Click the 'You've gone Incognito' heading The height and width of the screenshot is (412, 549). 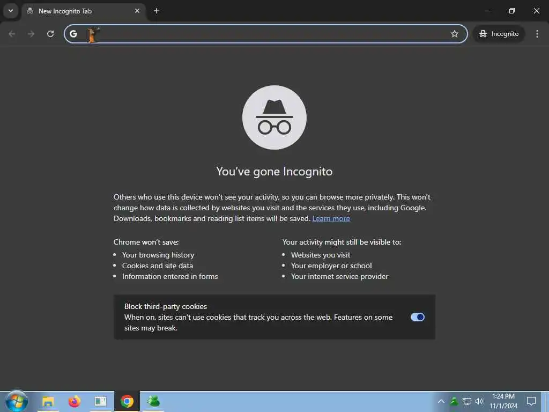click(274, 171)
